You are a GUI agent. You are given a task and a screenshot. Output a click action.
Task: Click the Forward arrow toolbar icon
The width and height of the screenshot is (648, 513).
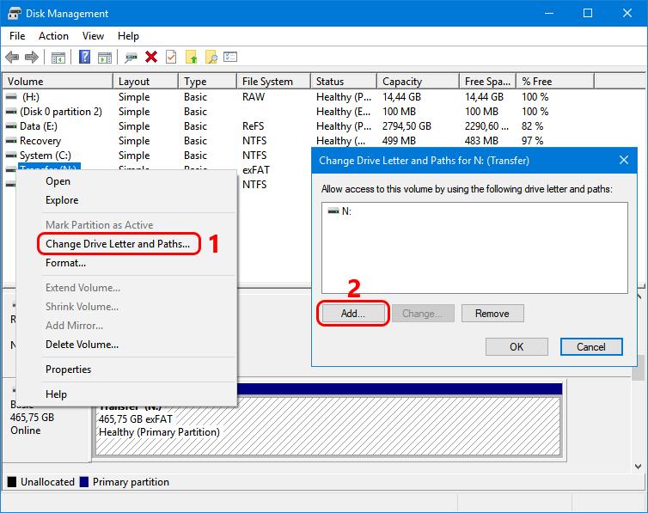32,57
